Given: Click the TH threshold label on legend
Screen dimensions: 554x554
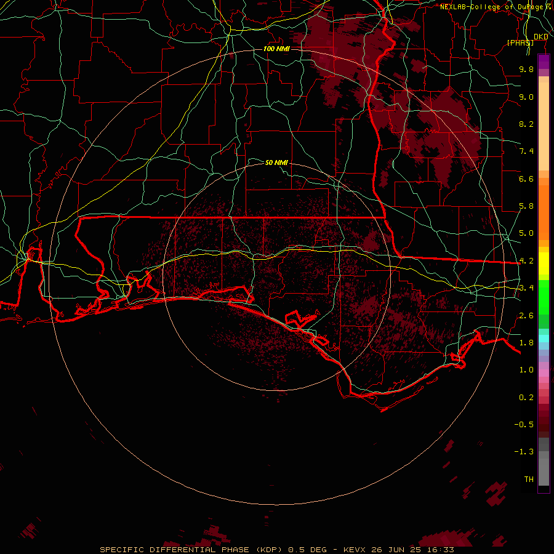Looking at the screenshot, I should click(x=529, y=480).
